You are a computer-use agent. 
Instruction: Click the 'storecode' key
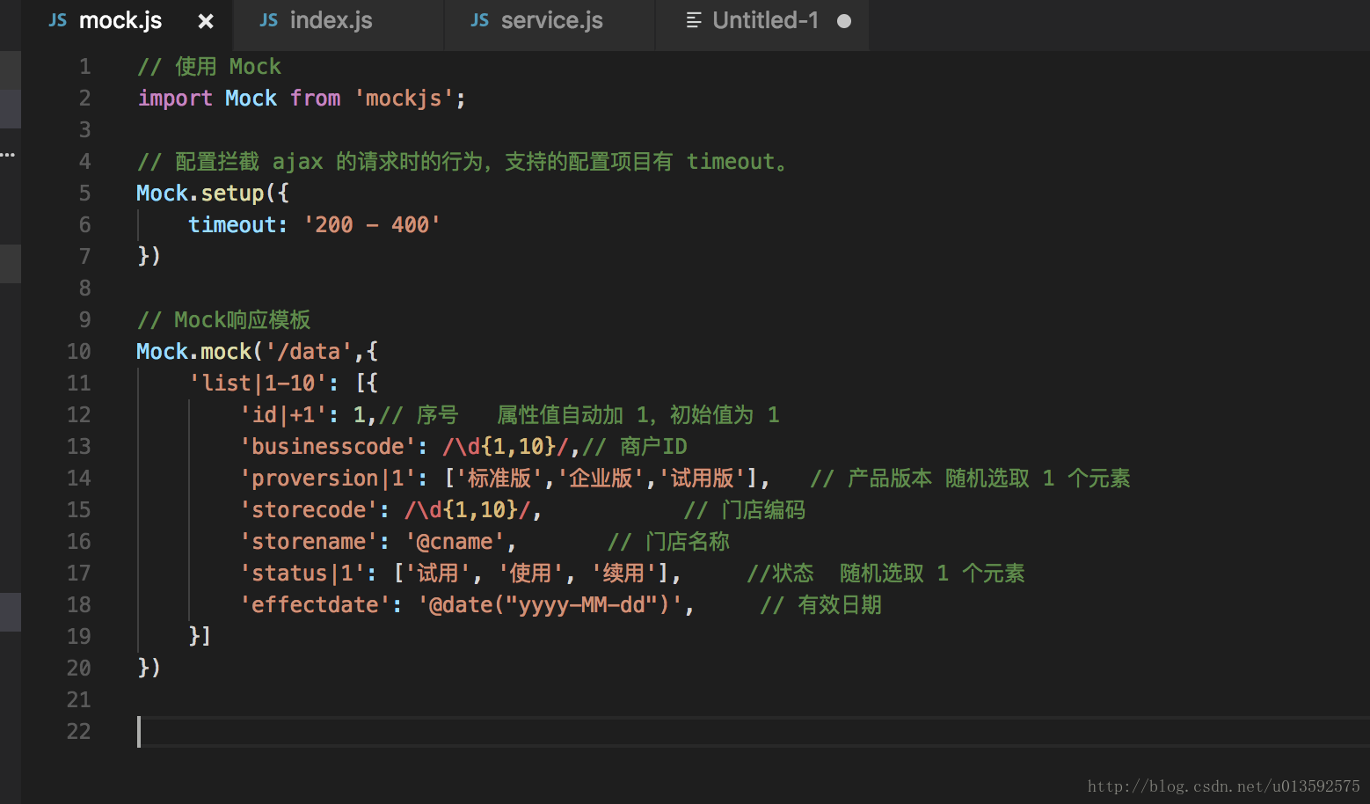pos(309,510)
